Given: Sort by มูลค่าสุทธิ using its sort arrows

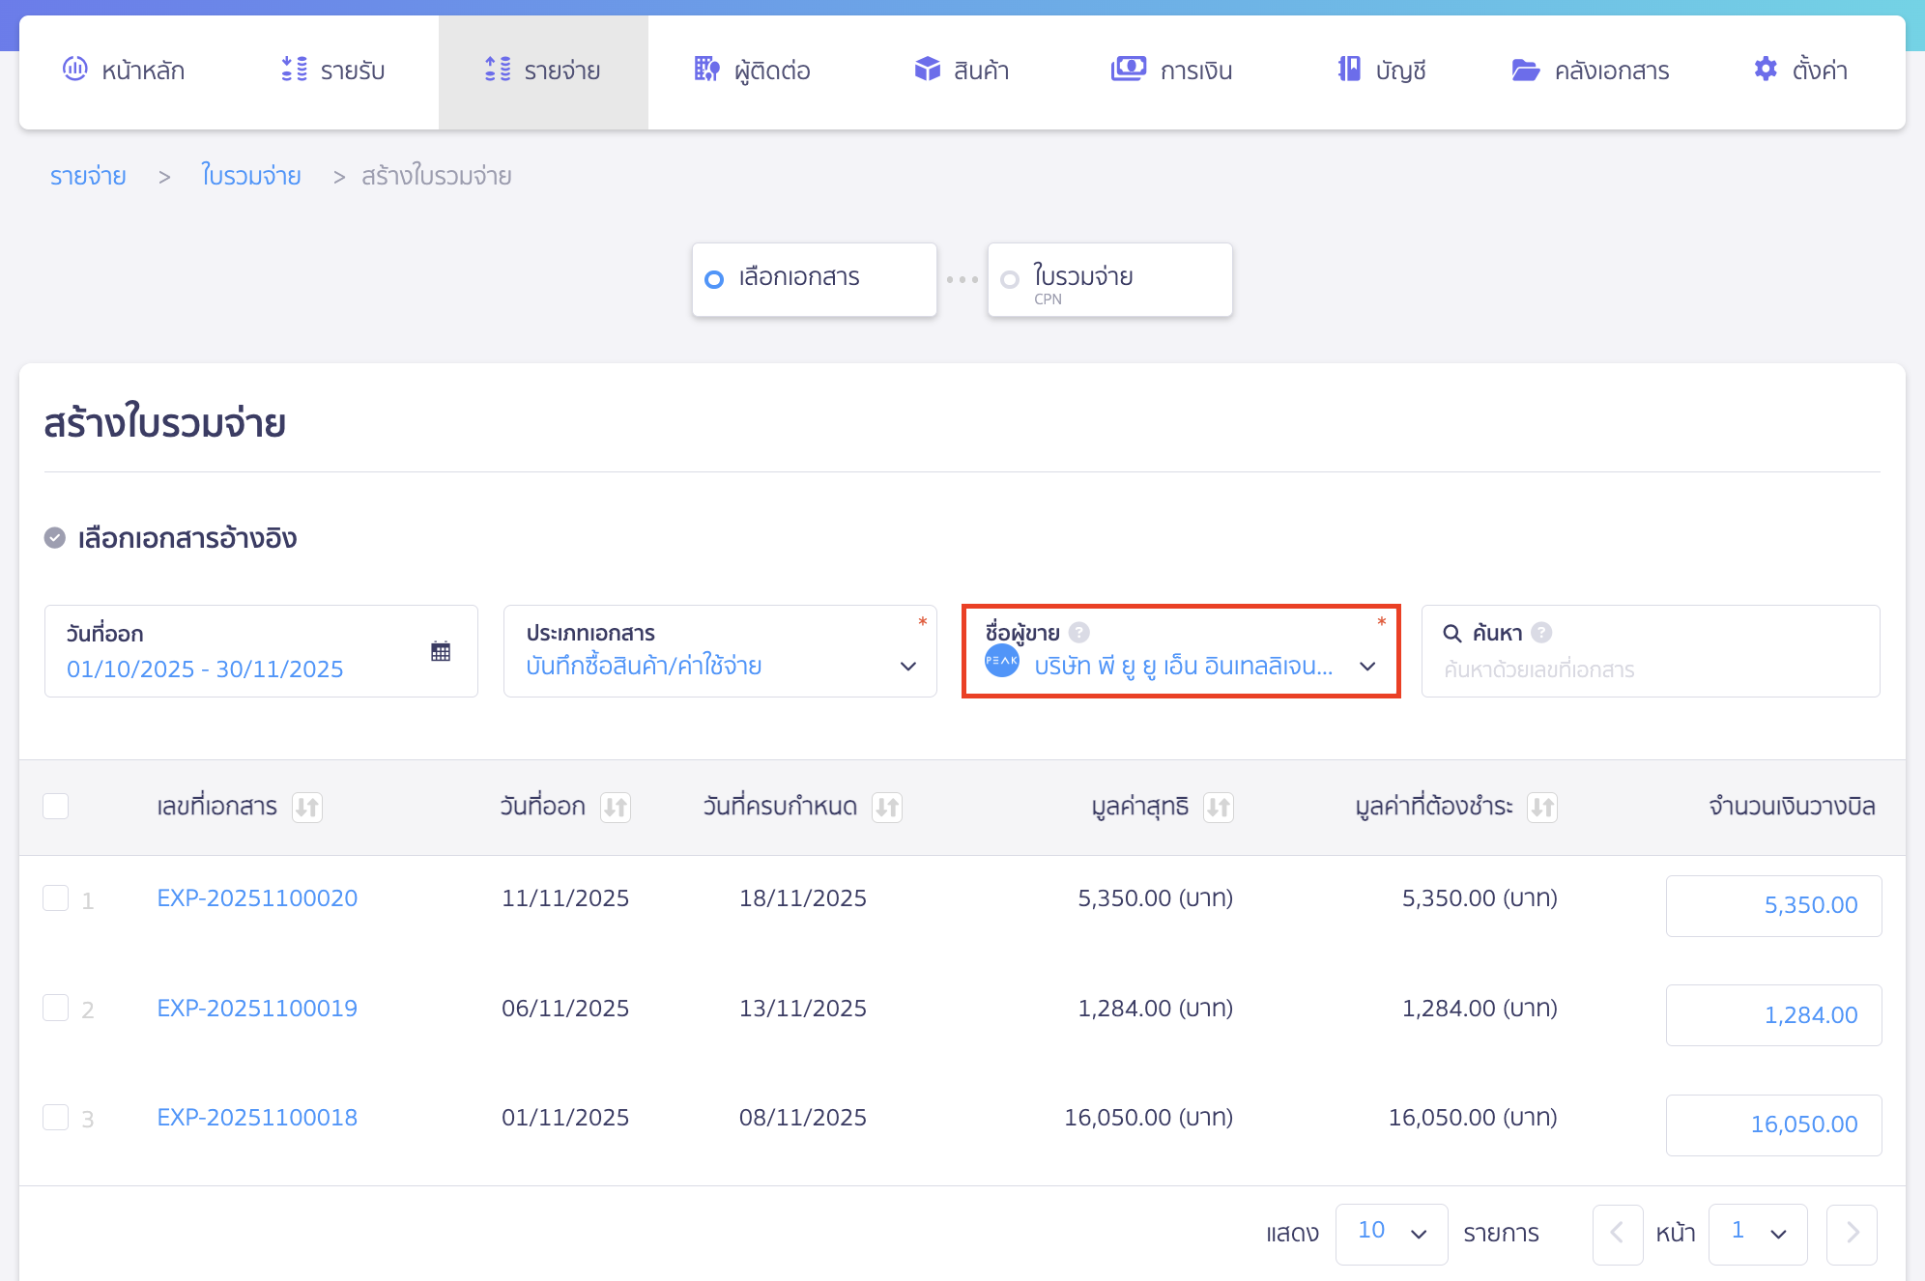Looking at the screenshot, I should click(1220, 807).
